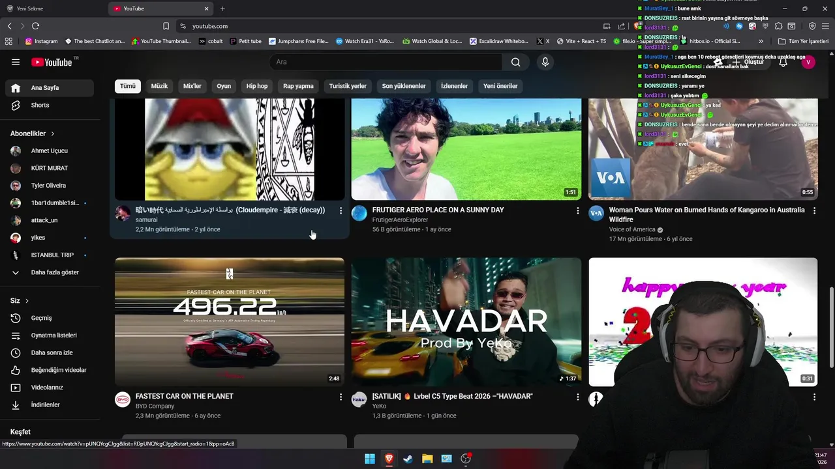This screenshot has height=469, width=835.
Task: Click FrutigerAeroExplorer channel name
Action: [x=400, y=220]
